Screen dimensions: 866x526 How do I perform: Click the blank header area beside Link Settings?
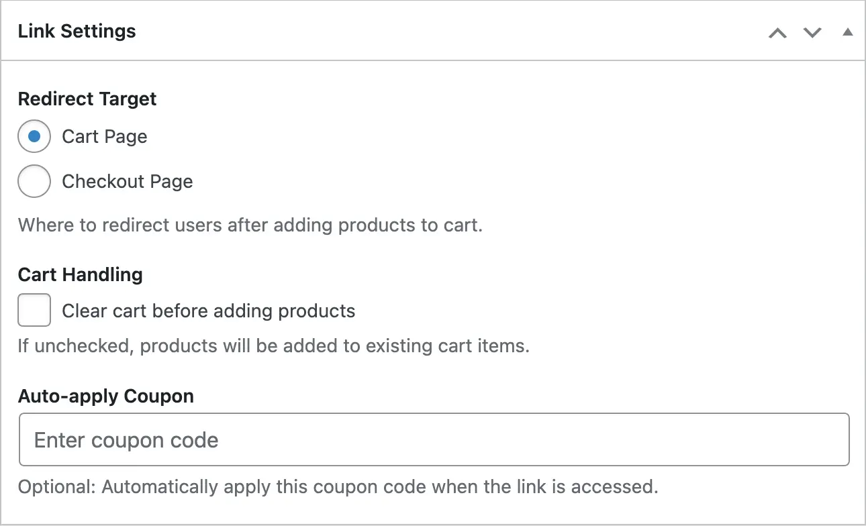(x=443, y=31)
